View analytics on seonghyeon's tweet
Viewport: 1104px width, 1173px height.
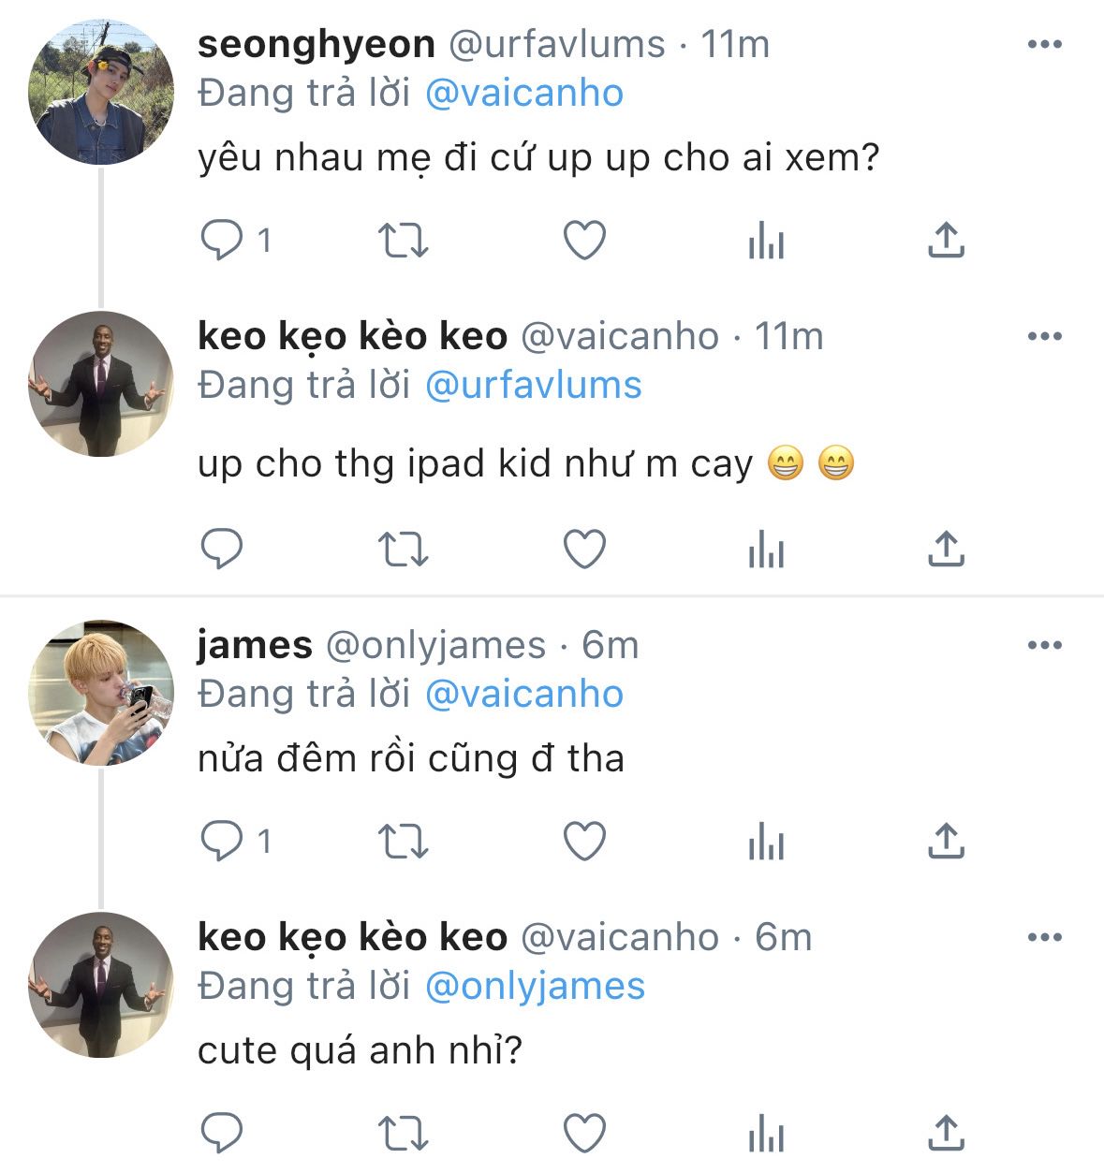point(766,241)
